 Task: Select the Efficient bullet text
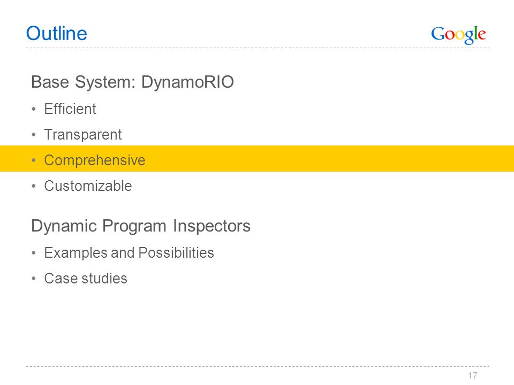70,109
